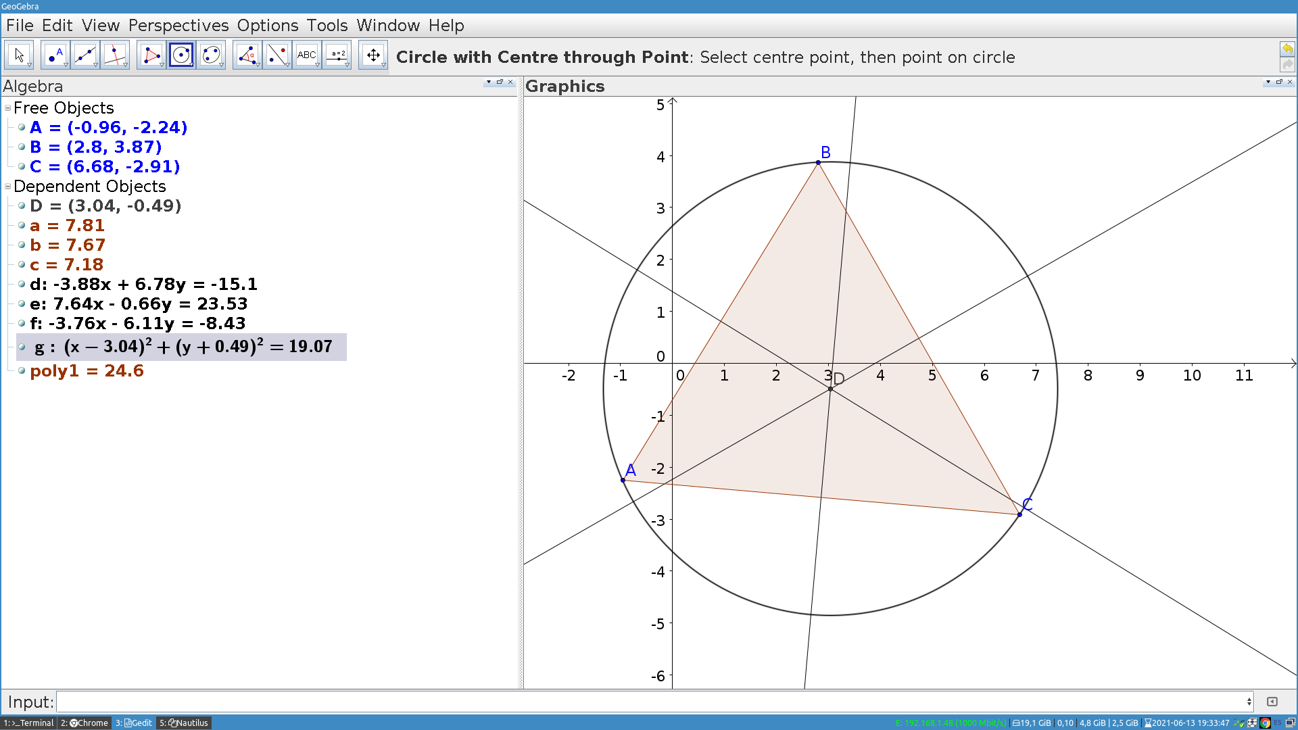Toggle visibility of point A
This screenshot has width=1298, height=730.
(22, 127)
